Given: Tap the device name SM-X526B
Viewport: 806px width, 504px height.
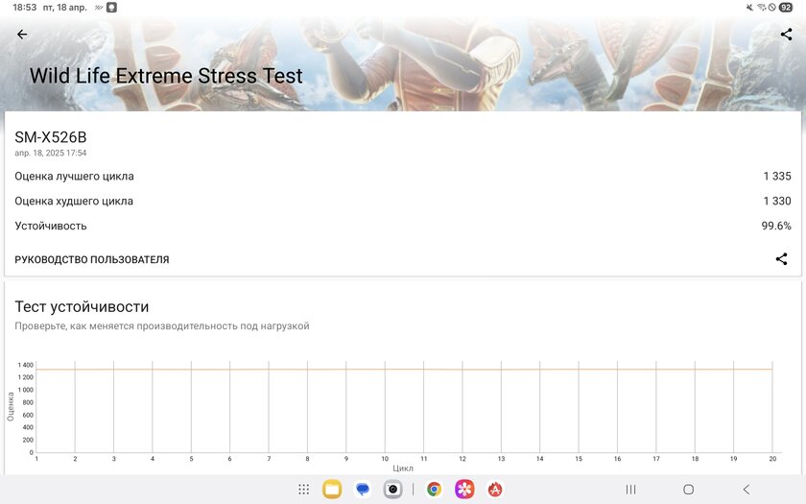Looking at the screenshot, I should [50, 137].
